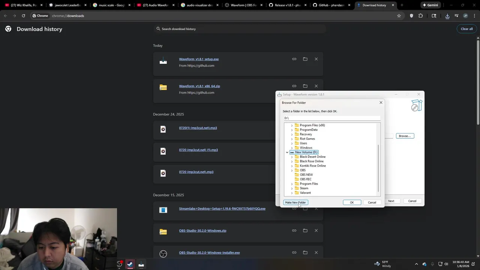Open a new browser tab

click(x=402, y=5)
